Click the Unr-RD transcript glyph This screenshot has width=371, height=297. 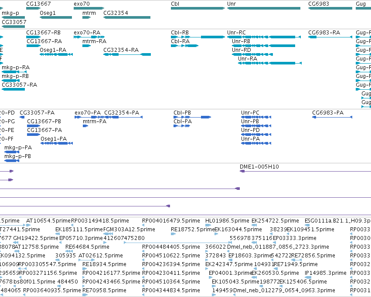252,54
